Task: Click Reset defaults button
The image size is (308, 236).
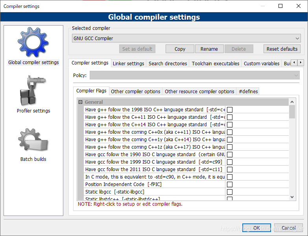Action: coord(282,49)
